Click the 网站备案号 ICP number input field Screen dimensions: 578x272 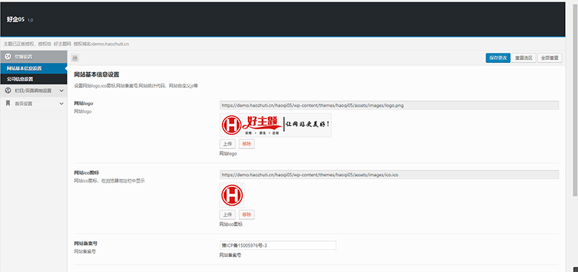[x=278, y=245]
